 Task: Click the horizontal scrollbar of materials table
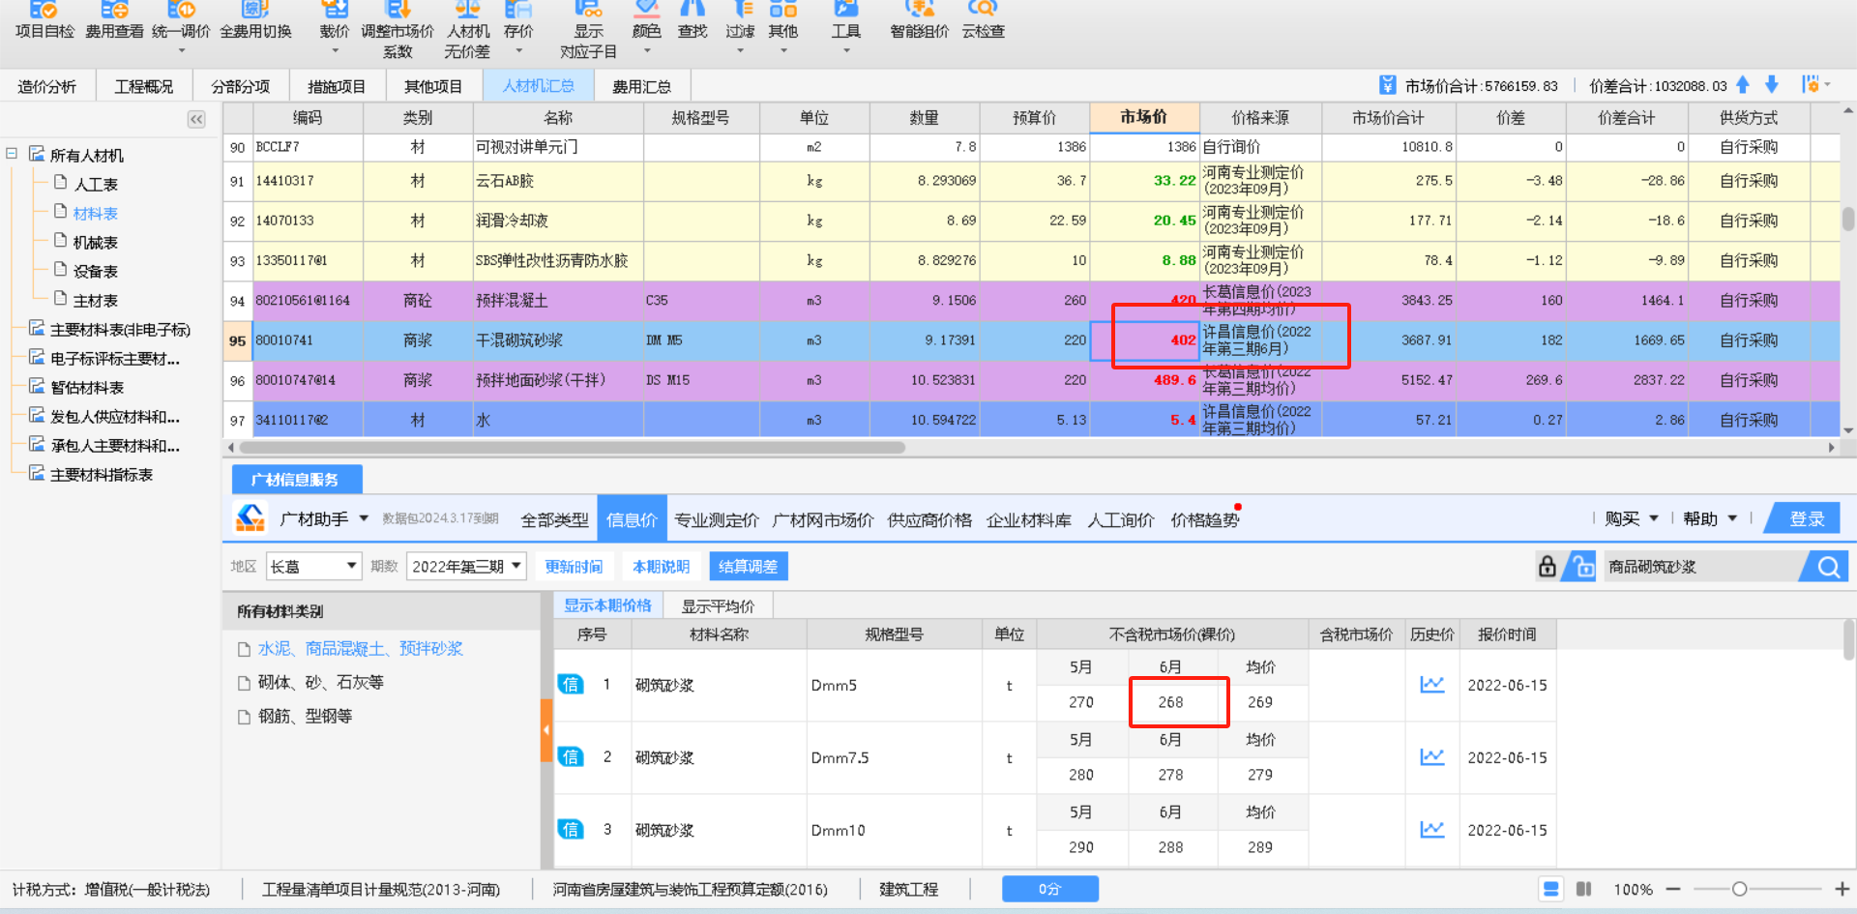[573, 448]
